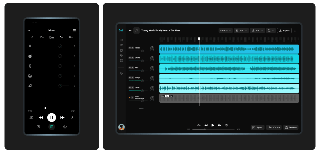This screenshot has height=153, width=320.
Task: Click the Export button
Action: [284, 30]
